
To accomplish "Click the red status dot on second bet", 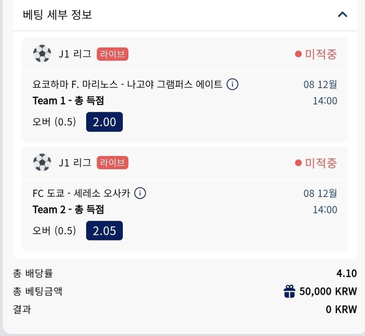I will [x=299, y=163].
